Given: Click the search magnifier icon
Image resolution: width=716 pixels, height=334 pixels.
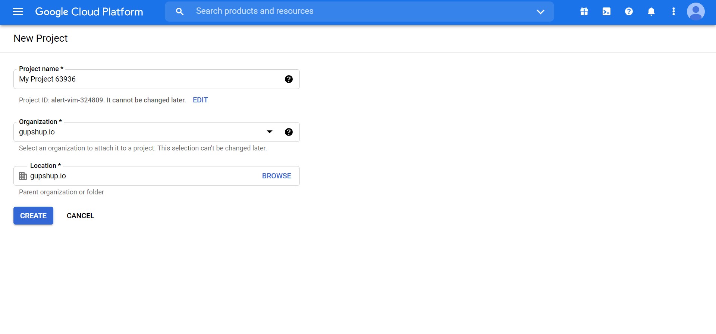Looking at the screenshot, I should coord(180,12).
